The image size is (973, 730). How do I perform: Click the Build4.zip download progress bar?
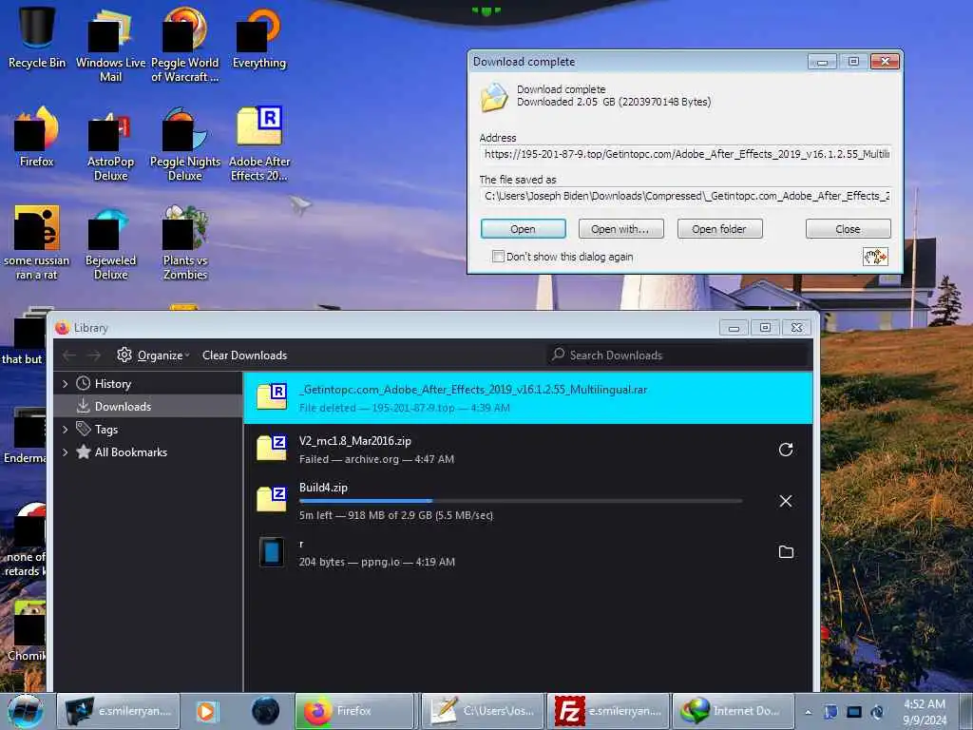pyautogui.click(x=520, y=500)
